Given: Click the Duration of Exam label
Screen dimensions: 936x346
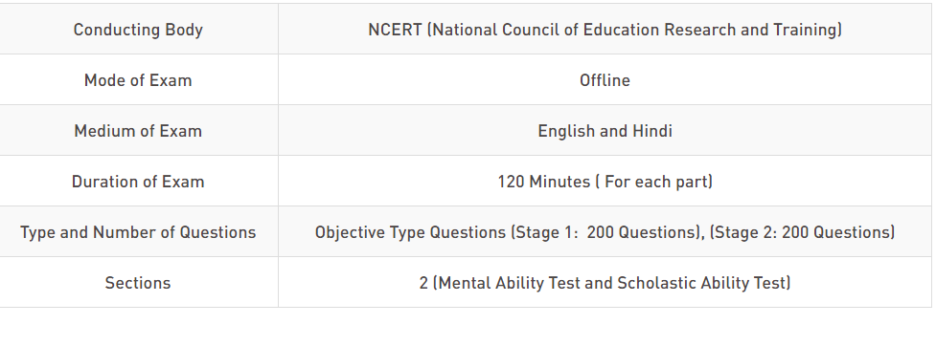Looking at the screenshot, I should tap(138, 182).
